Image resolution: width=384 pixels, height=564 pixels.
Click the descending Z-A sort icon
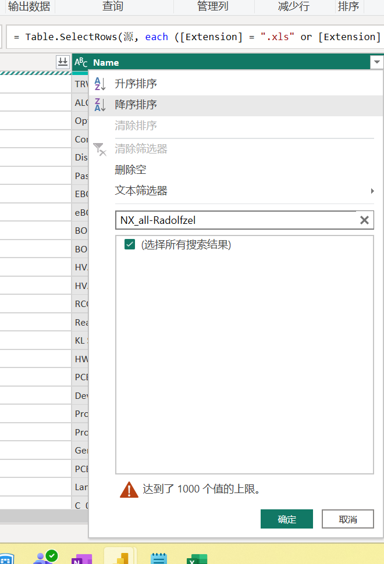tap(99, 105)
